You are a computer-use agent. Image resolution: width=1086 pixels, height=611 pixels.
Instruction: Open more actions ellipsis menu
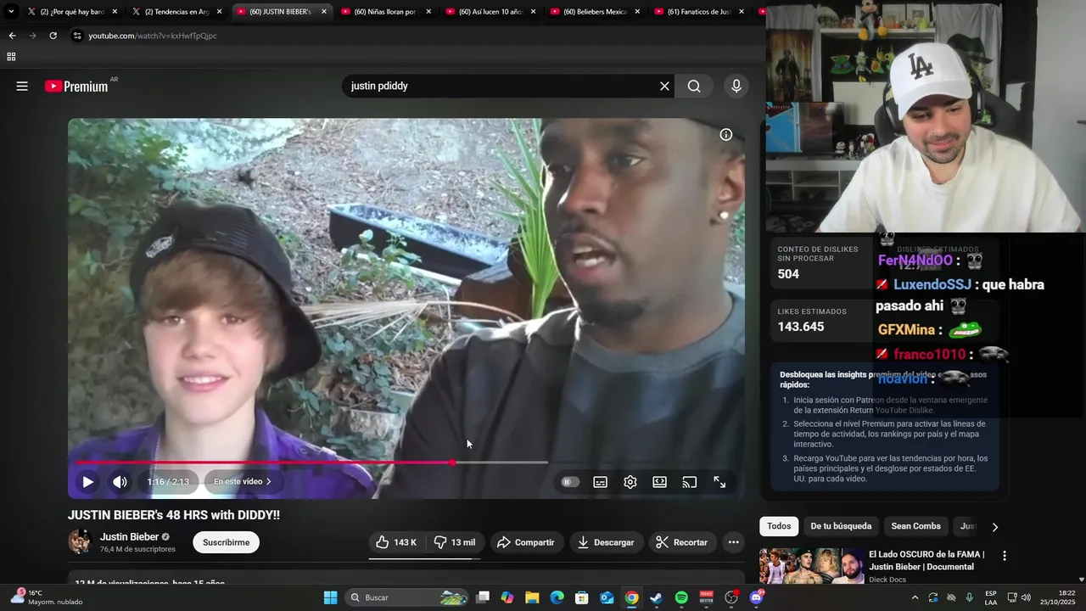pyautogui.click(x=734, y=542)
